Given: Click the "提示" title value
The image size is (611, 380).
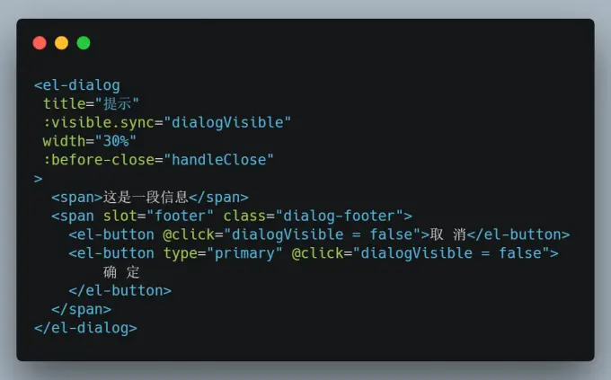Looking at the screenshot, I should [x=117, y=103].
